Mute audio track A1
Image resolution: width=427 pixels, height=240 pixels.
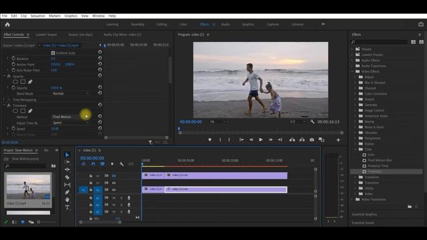(114, 198)
